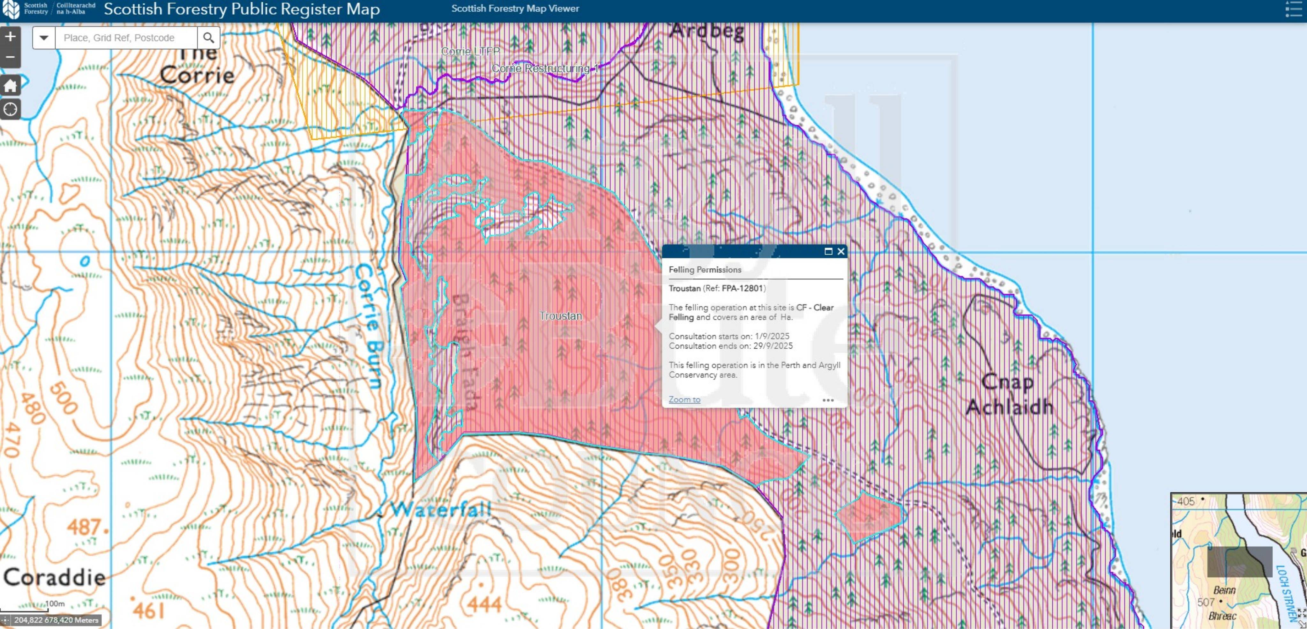Screen dimensions: 1307x629
Task: Click the Corrie Restructuring 1 map label
Action: pos(545,68)
